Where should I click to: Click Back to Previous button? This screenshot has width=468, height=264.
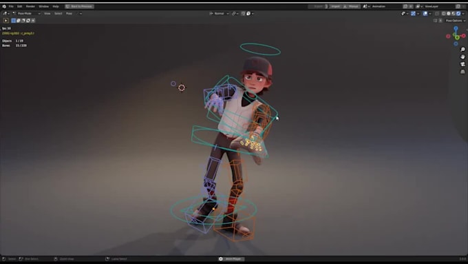click(x=79, y=6)
